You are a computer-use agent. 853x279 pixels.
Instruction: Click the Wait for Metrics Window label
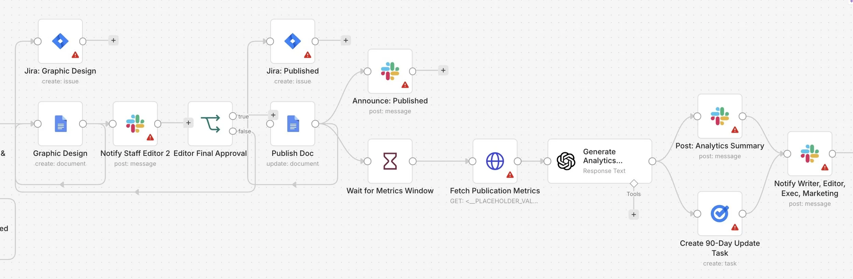tap(390, 191)
